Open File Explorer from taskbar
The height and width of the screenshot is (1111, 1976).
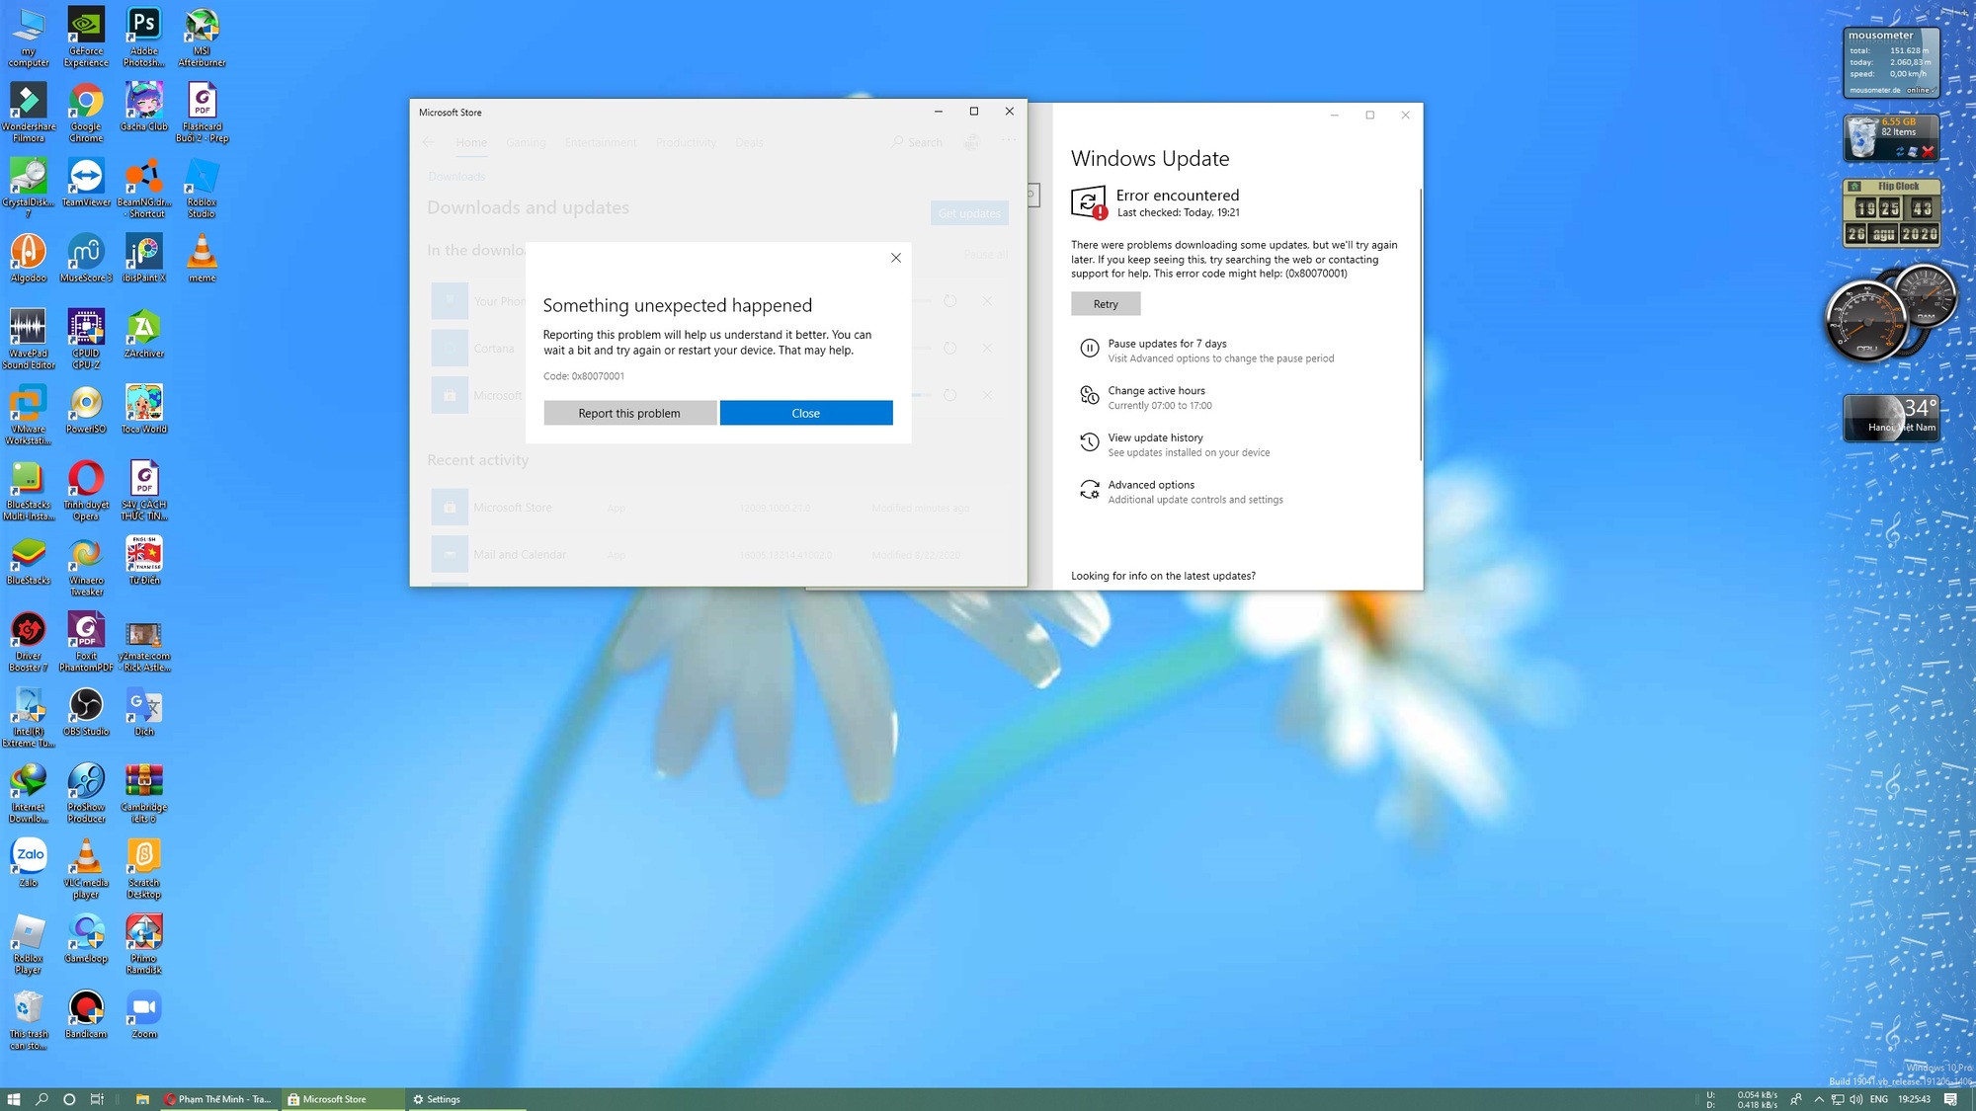click(142, 1099)
